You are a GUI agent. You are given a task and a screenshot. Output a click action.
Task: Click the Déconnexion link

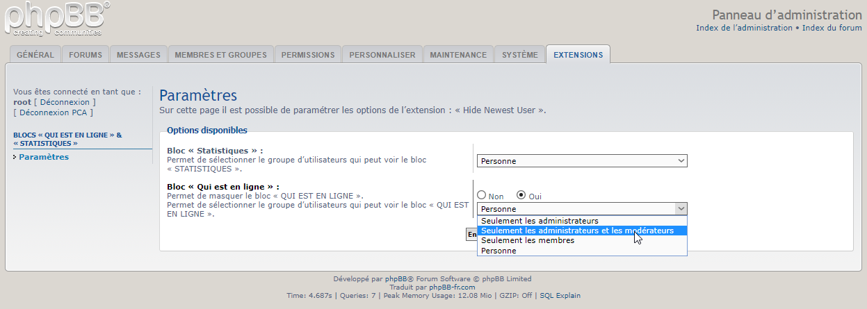click(x=63, y=102)
